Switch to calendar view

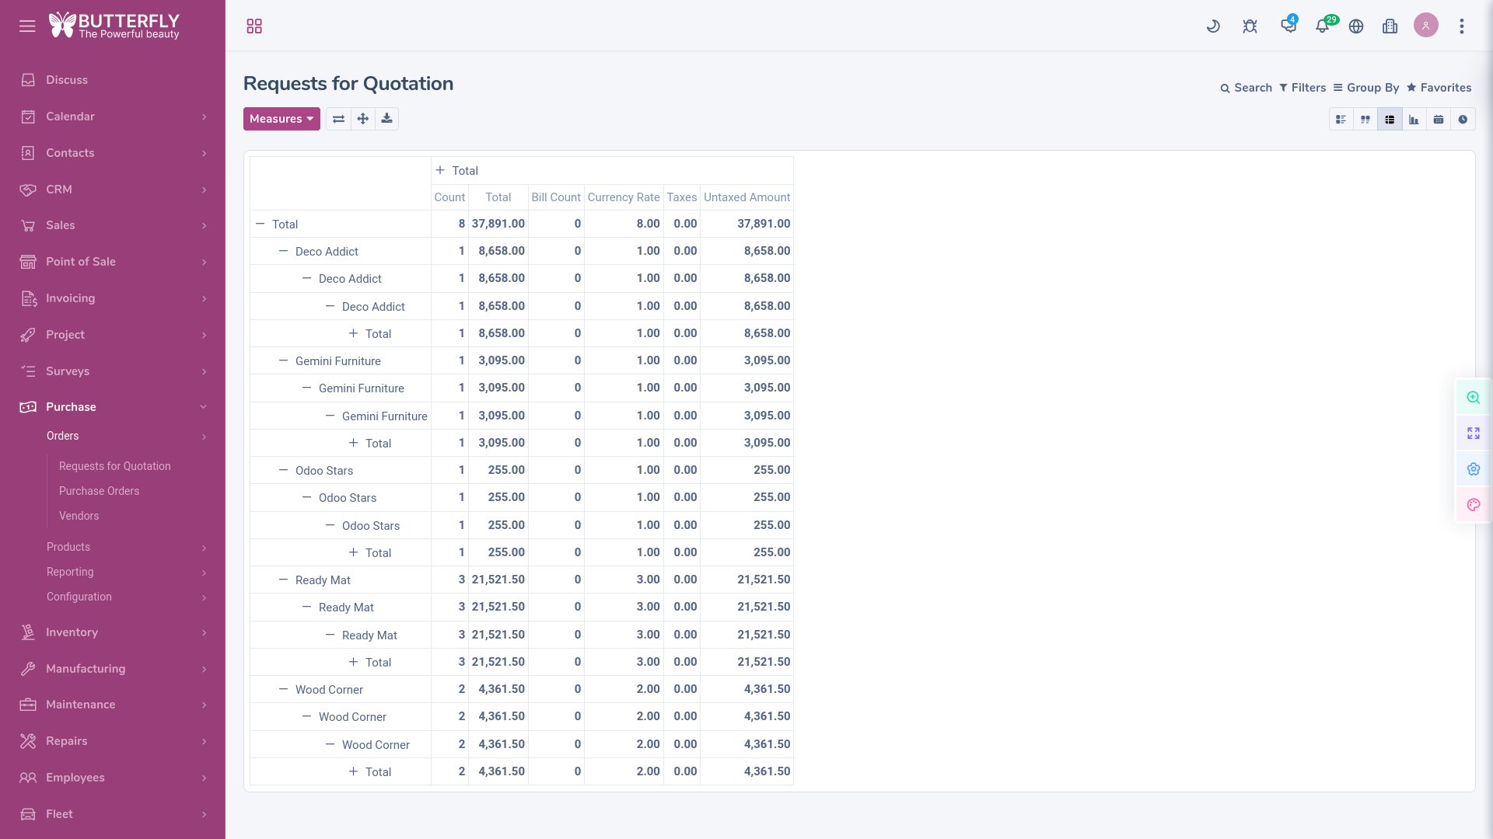click(1439, 120)
